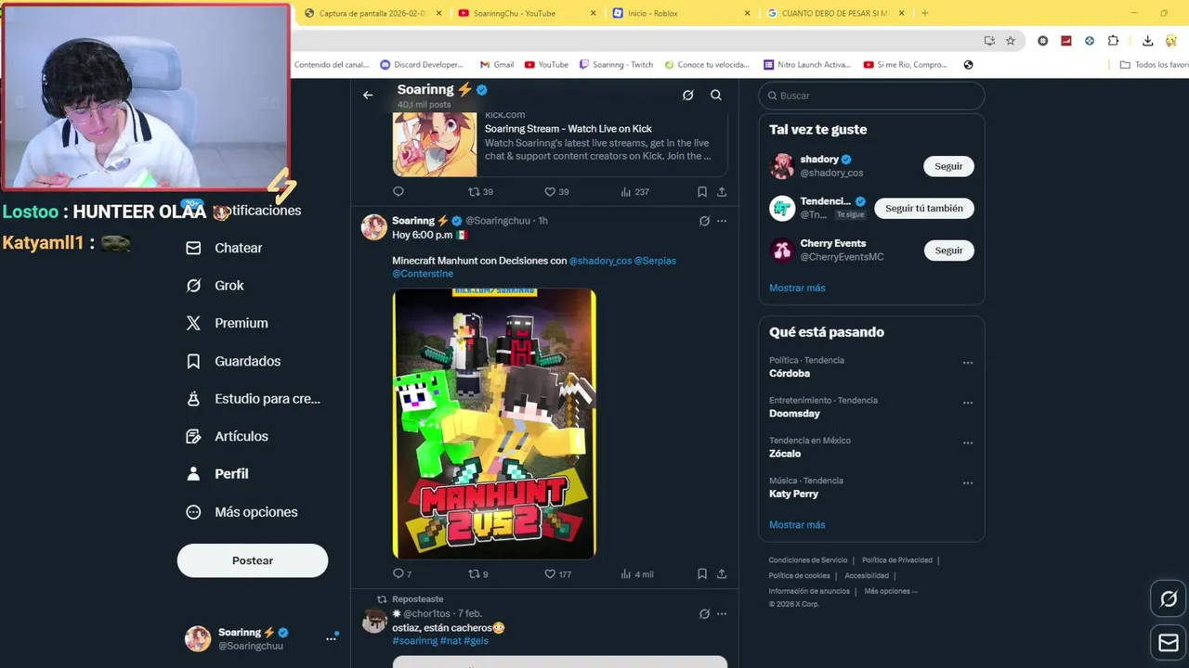The height and width of the screenshot is (668, 1189).
Task: Bookmark the Manhunt post
Action: (702, 574)
